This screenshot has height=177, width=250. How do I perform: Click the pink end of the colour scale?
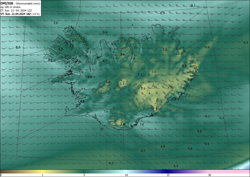(x=229, y=172)
